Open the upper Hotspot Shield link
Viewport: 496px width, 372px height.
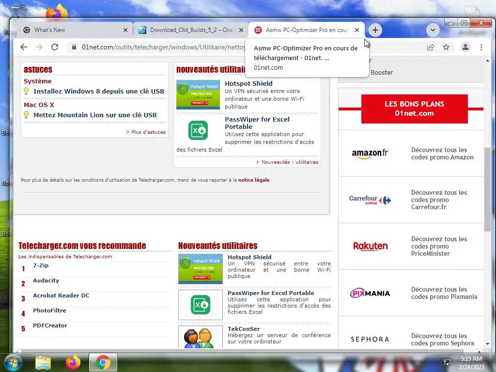click(248, 83)
